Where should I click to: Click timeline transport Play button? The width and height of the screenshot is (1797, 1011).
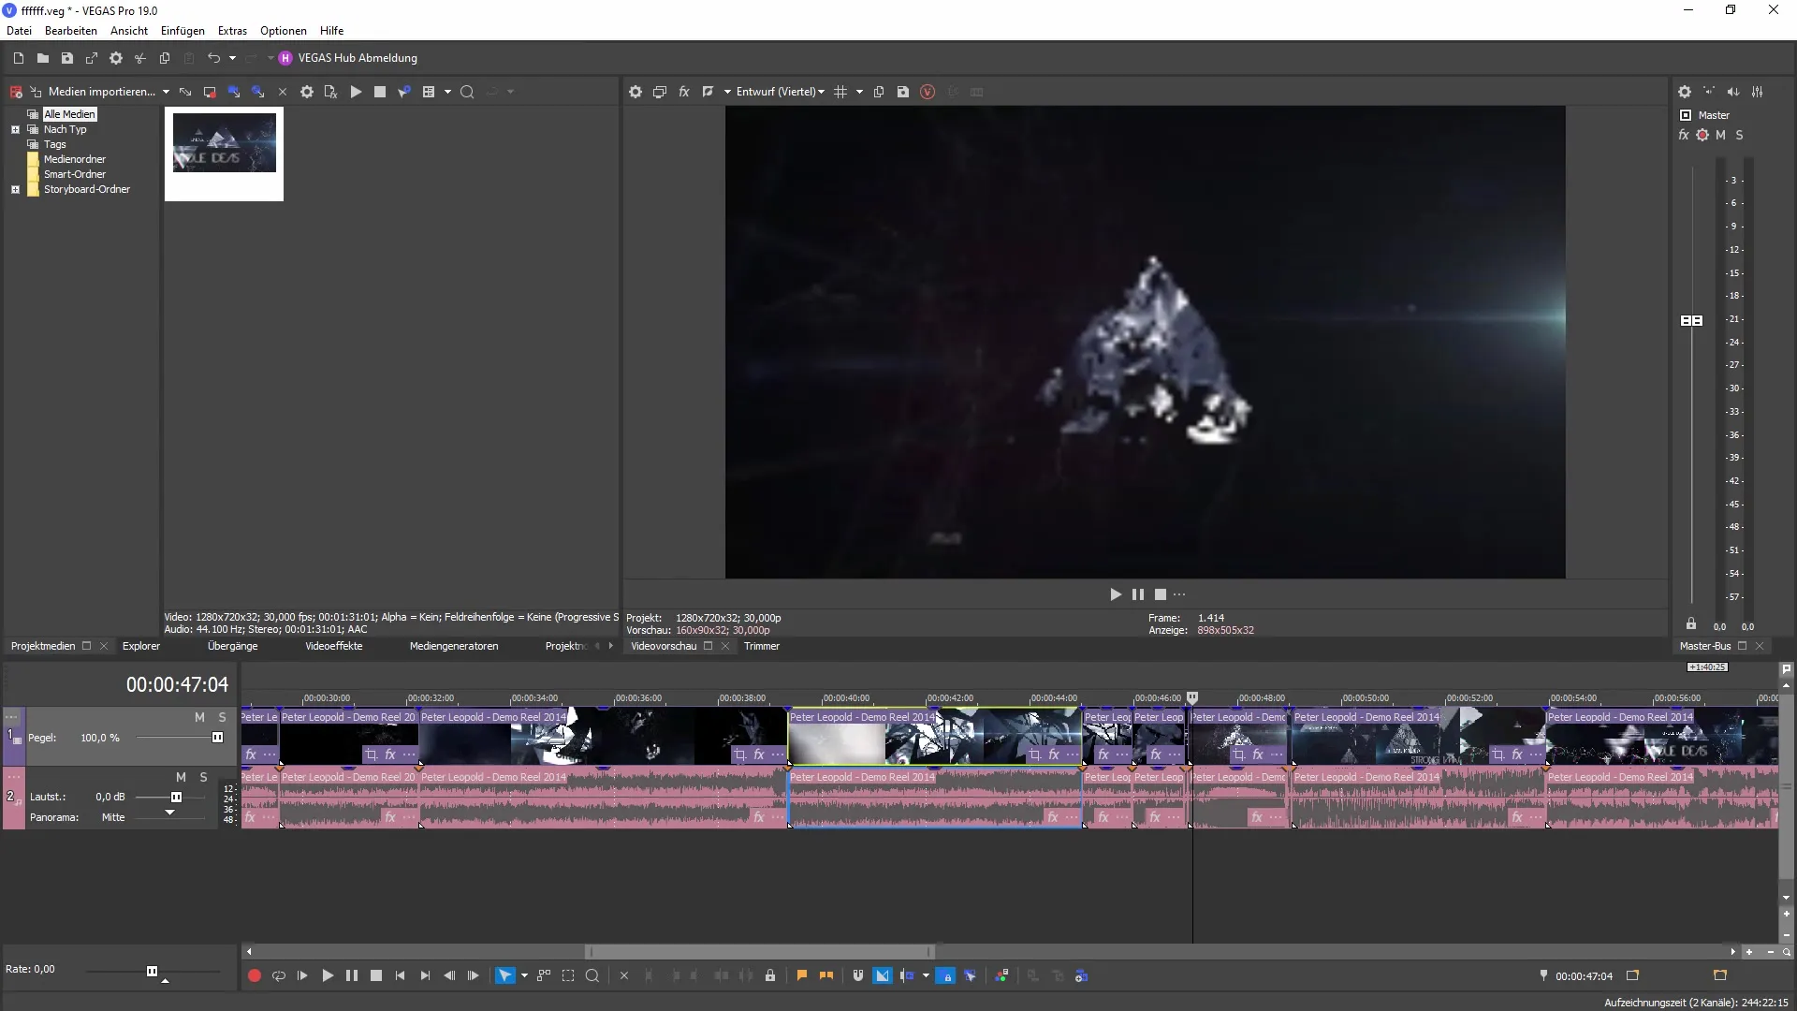pyautogui.click(x=328, y=975)
